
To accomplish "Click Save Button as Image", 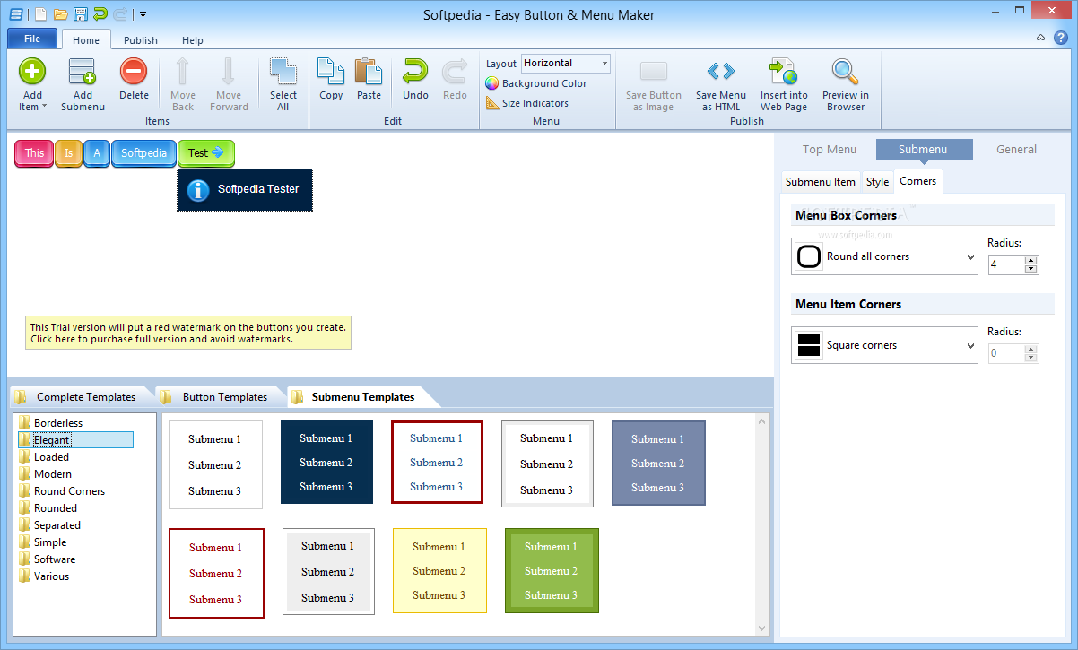I will [x=654, y=84].
